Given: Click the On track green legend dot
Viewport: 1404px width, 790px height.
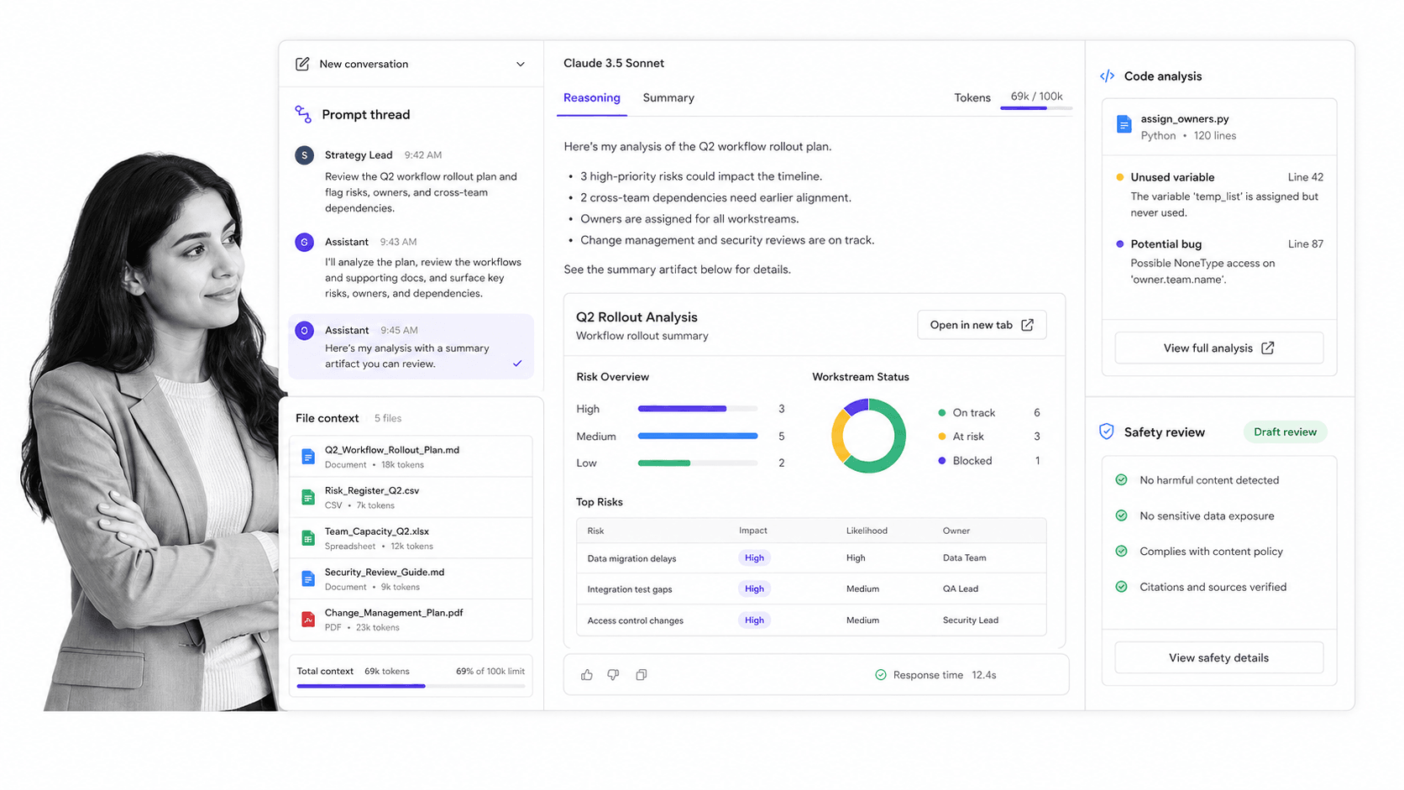Looking at the screenshot, I should click(x=942, y=413).
